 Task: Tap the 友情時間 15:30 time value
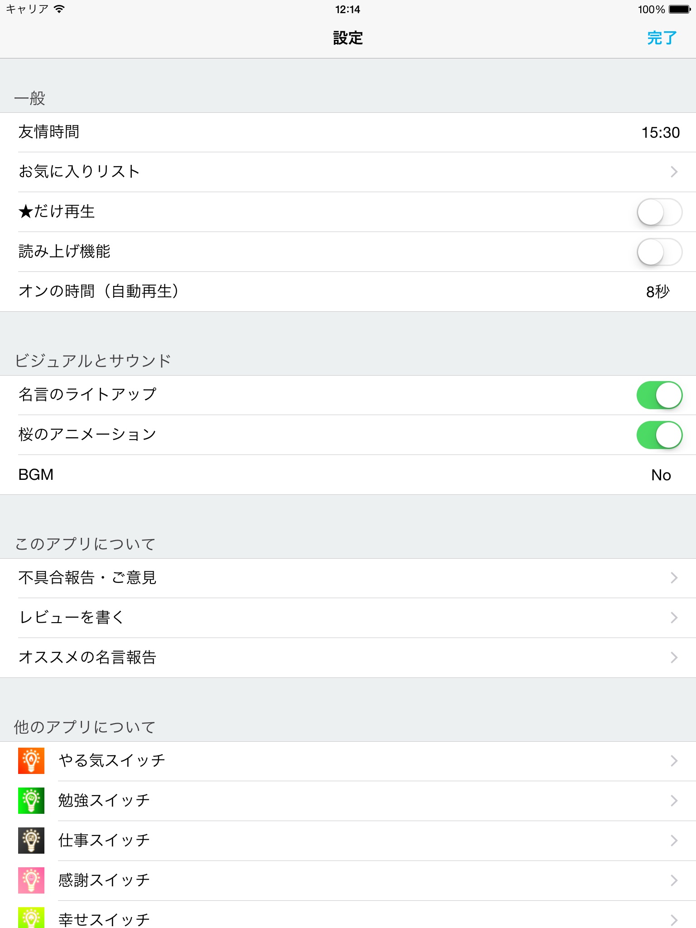[660, 133]
